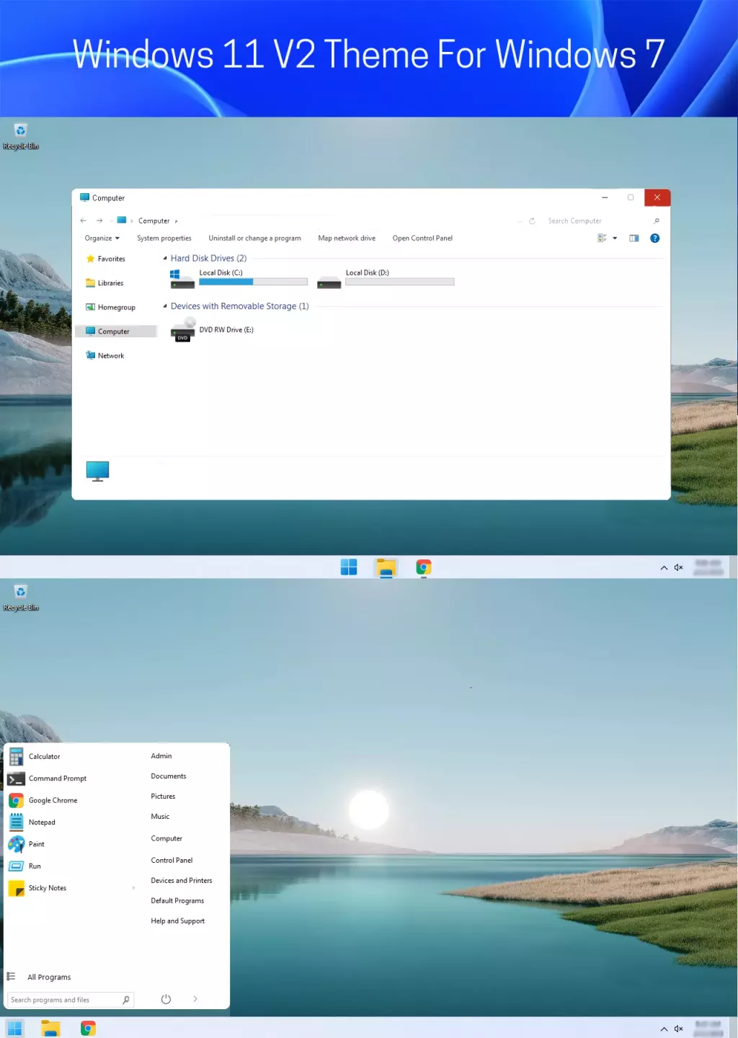Select Local Disk (D:) drive icon
738x1038 pixels.
[x=329, y=281]
